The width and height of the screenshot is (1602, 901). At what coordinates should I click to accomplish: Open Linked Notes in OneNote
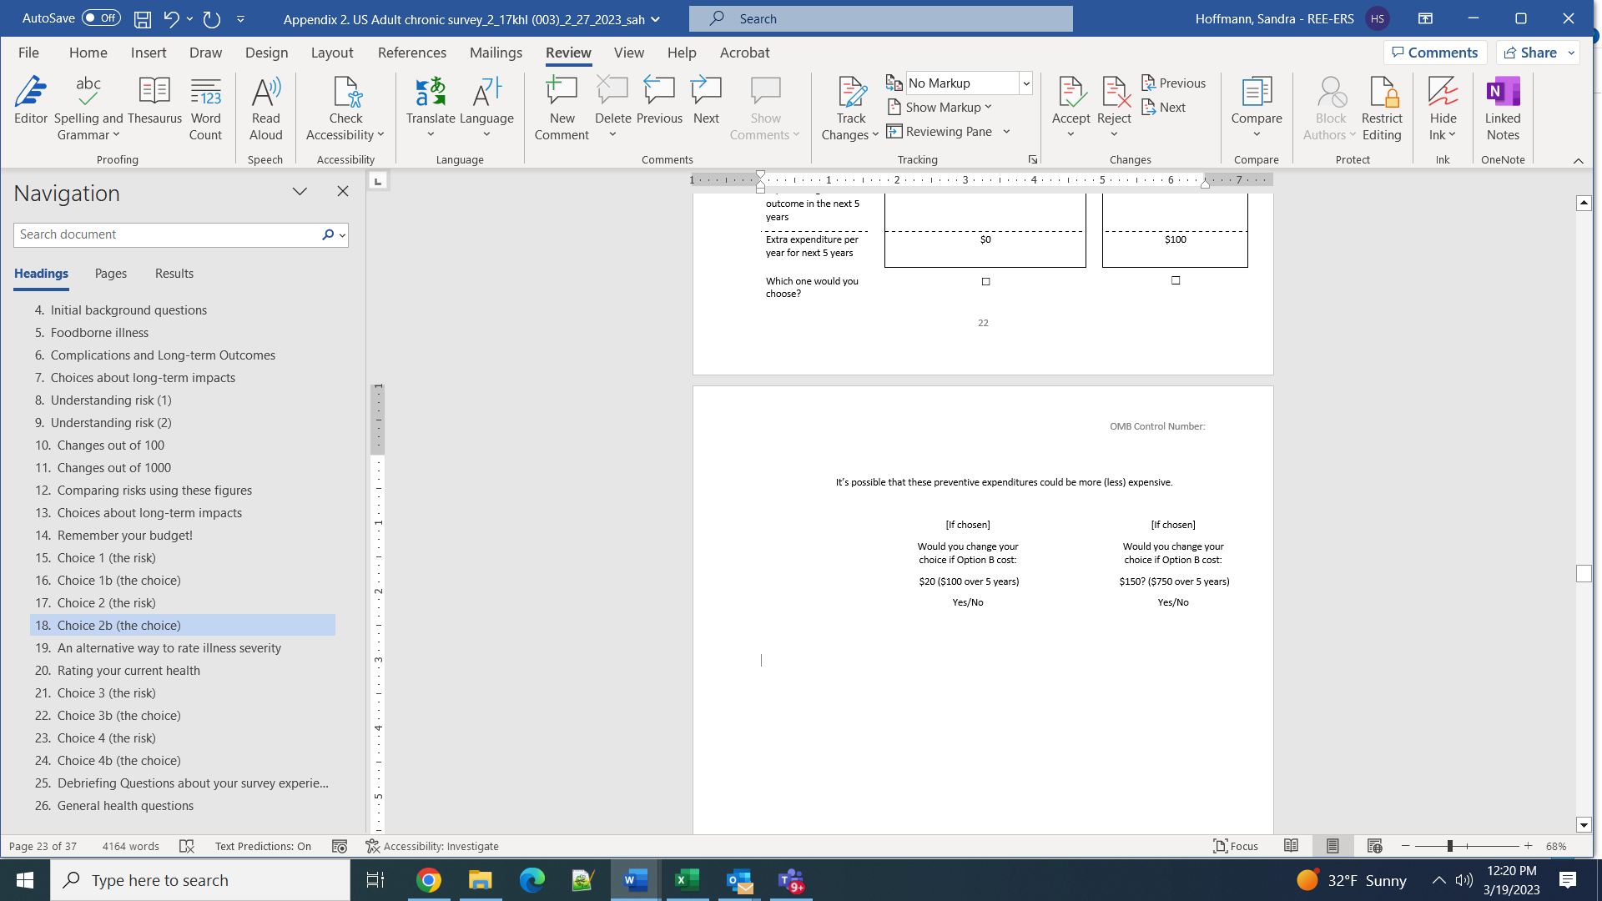(x=1503, y=108)
